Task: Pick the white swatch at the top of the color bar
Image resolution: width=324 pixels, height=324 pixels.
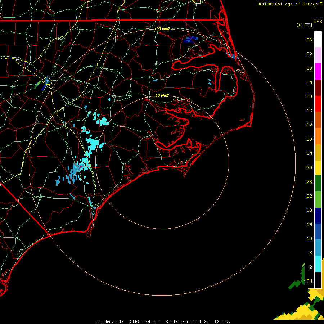Action: [x=318, y=40]
